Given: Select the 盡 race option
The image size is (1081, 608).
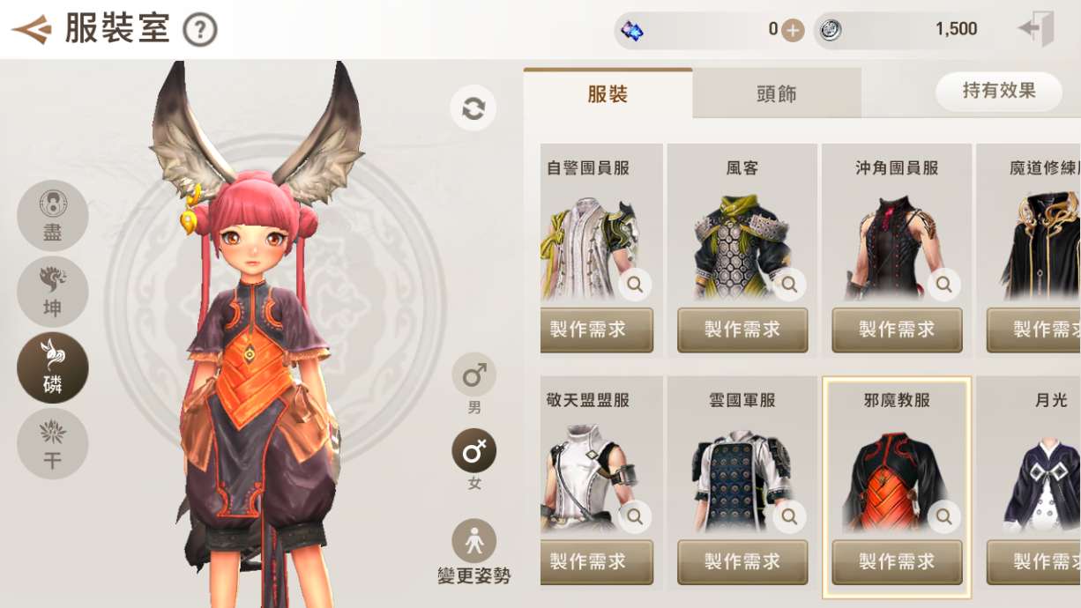Looking at the screenshot, I should [x=53, y=216].
